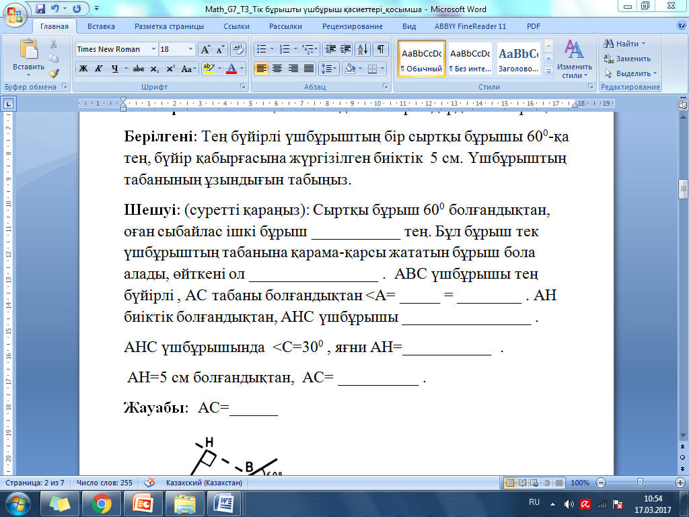Open Выделить select dropdown
The width and height of the screenshot is (689, 517).
click(x=630, y=73)
